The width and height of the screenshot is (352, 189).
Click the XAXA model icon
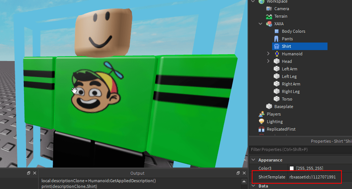pyautogui.click(x=269, y=24)
